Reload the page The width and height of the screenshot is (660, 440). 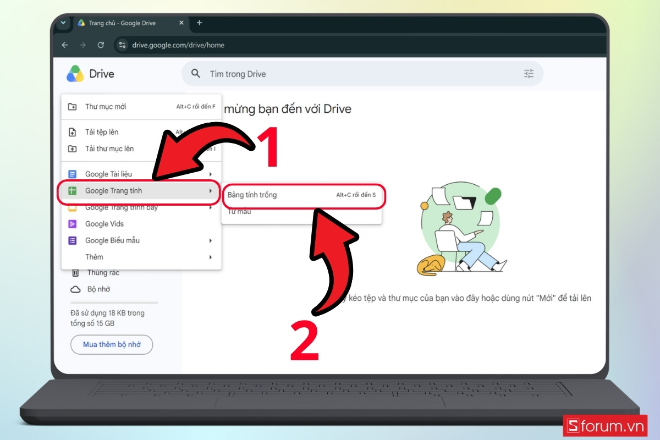101,45
